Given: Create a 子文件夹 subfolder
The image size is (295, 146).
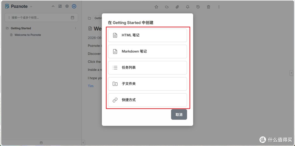Looking at the screenshot, I should (x=147, y=84).
